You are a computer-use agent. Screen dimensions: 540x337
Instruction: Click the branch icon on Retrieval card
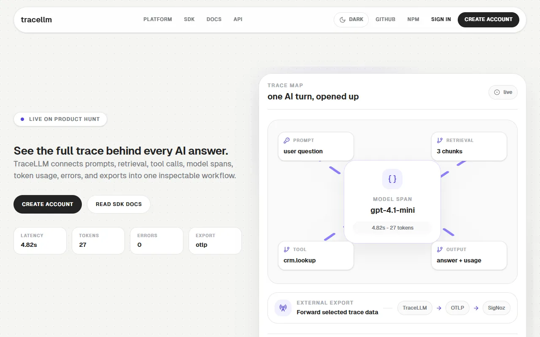[x=440, y=140]
